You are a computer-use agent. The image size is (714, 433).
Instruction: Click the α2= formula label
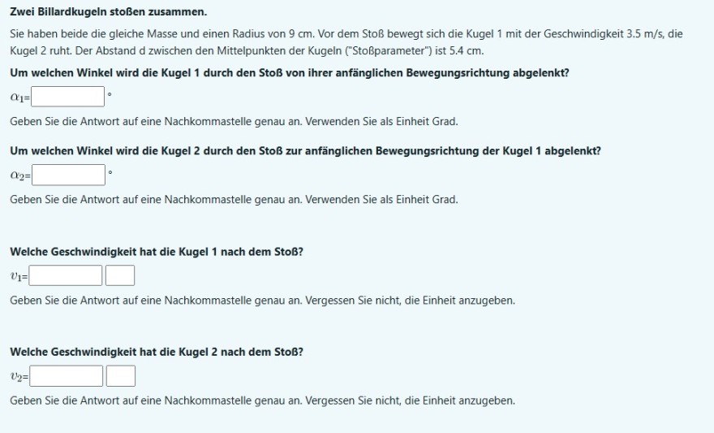tap(20, 175)
